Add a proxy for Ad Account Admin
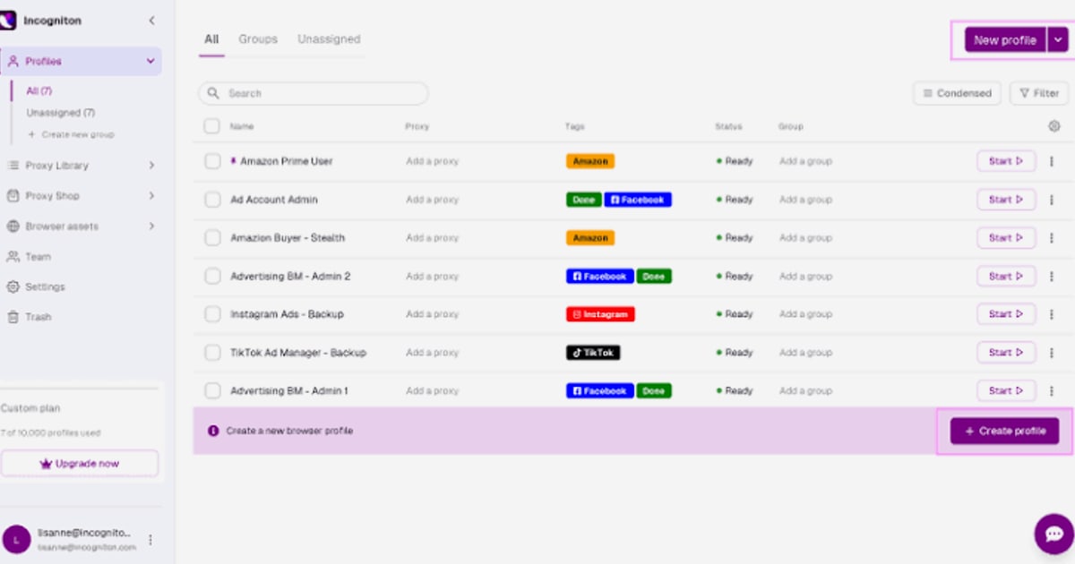The image size is (1075, 564). (432, 200)
